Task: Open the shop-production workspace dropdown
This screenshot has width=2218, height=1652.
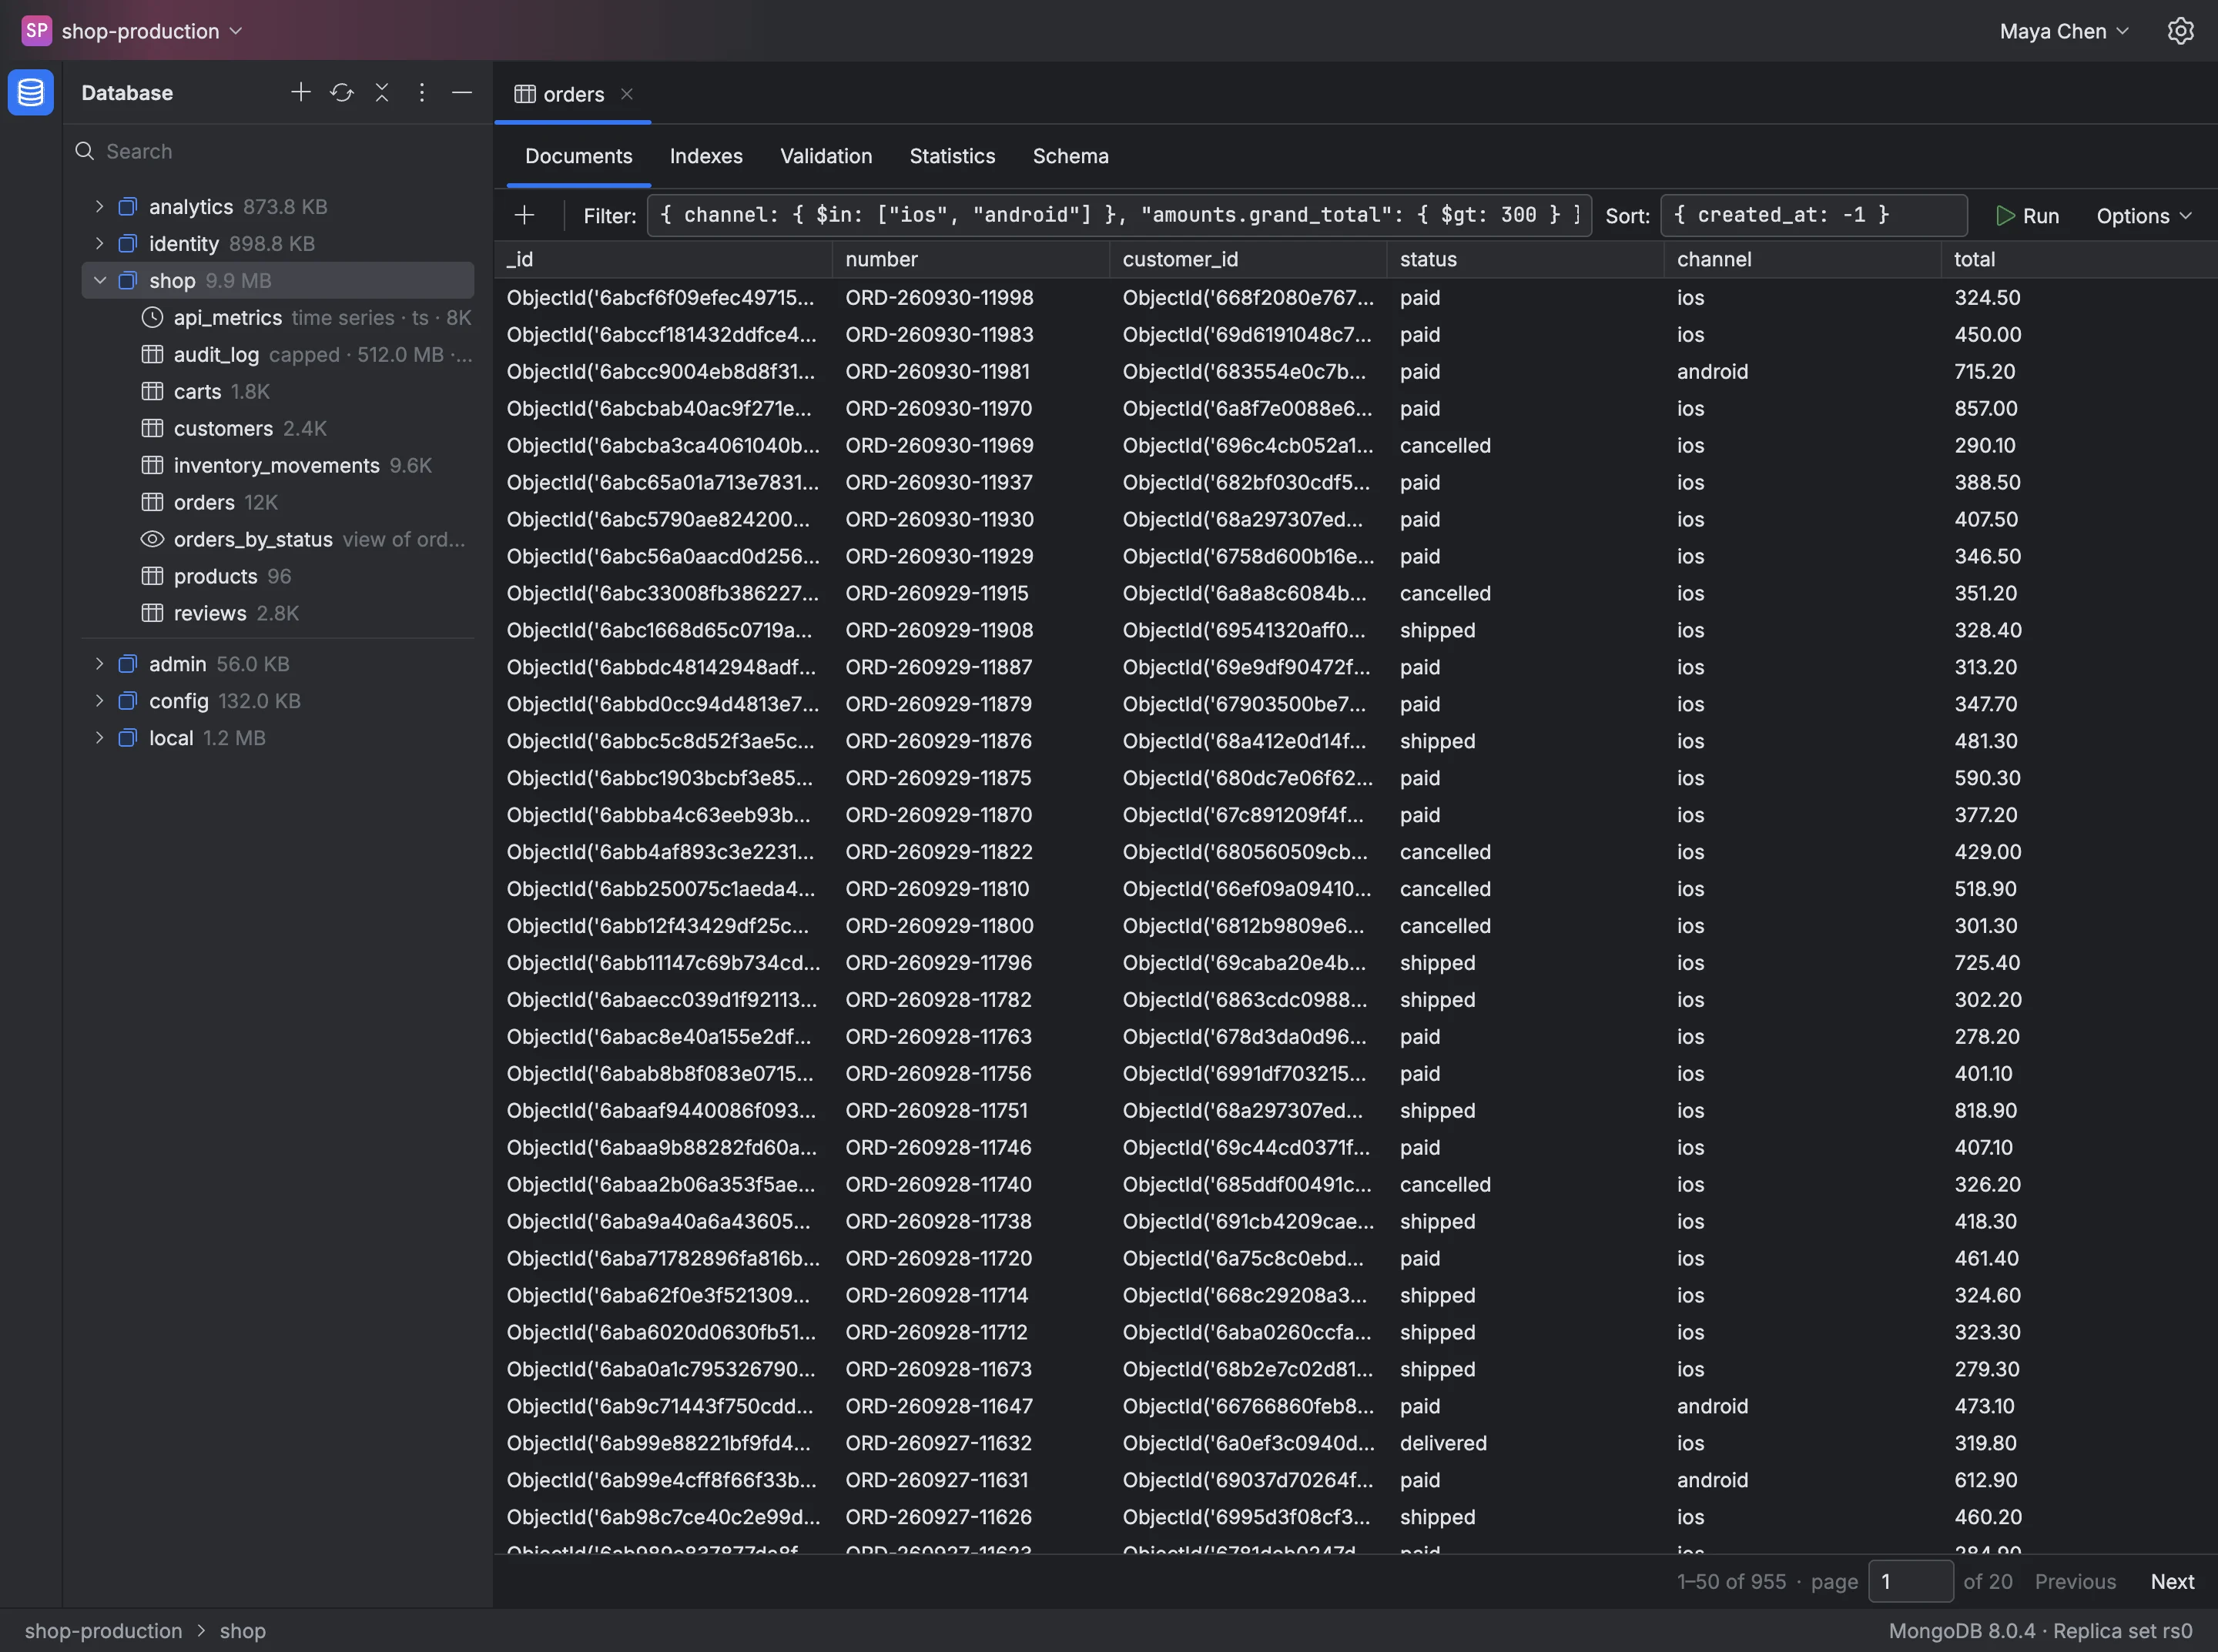Action: (x=152, y=31)
